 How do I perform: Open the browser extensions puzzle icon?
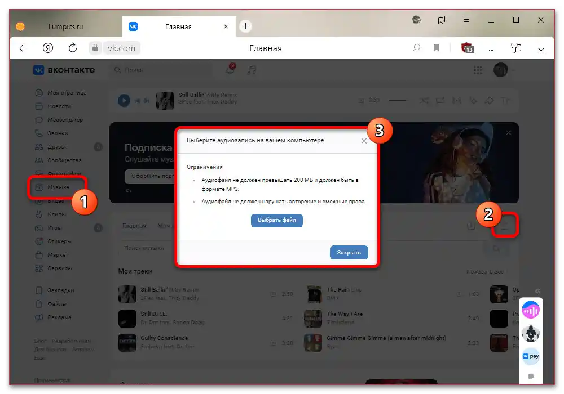(516, 48)
